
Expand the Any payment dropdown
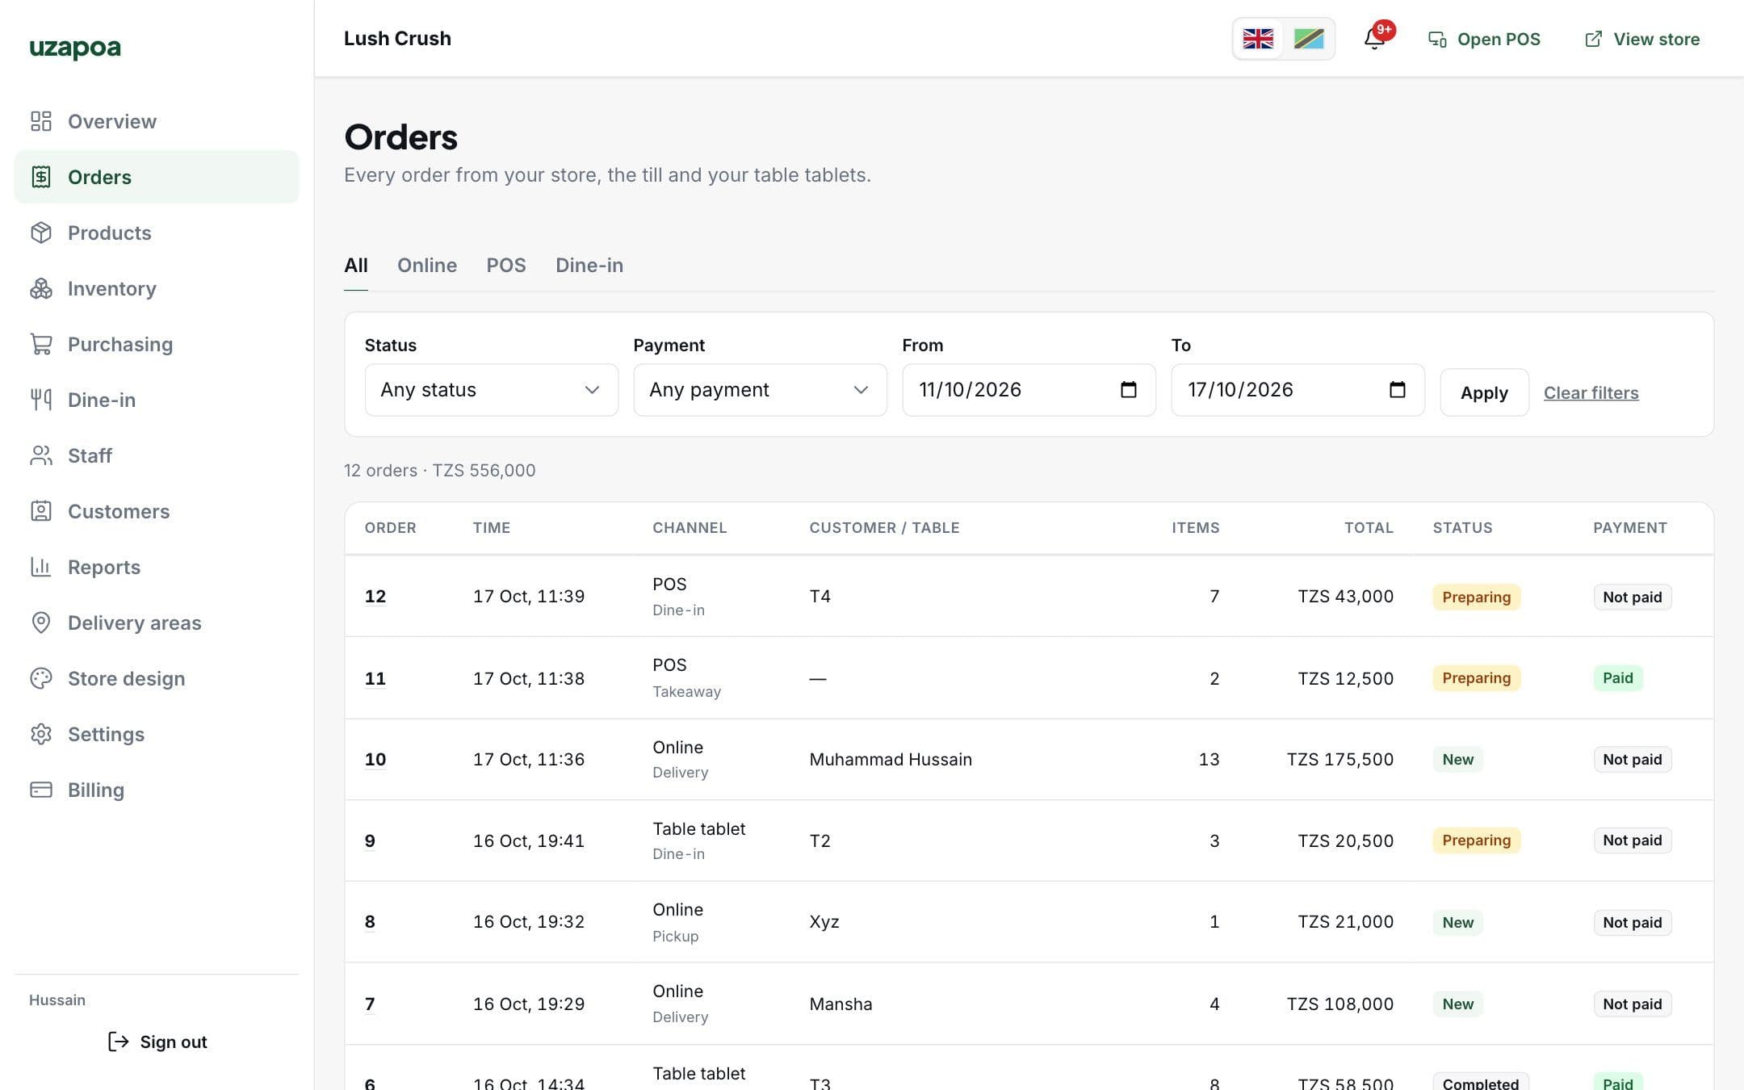pyautogui.click(x=760, y=390)
